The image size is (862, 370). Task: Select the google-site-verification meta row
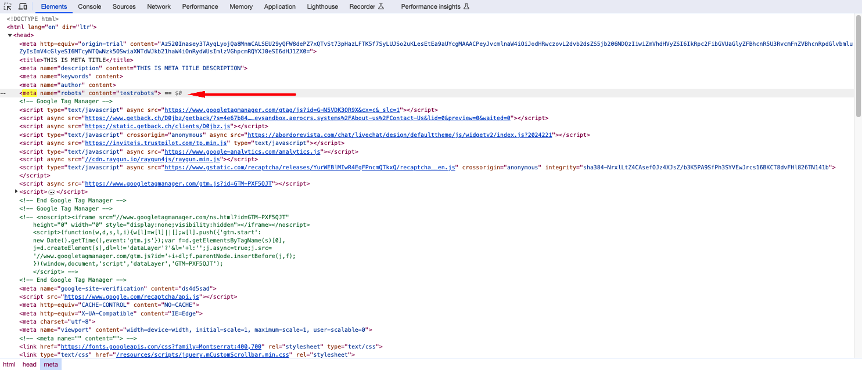118,288
